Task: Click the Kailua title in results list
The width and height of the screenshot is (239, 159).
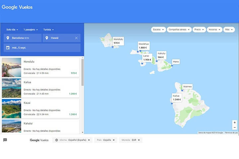Action: 27,82
